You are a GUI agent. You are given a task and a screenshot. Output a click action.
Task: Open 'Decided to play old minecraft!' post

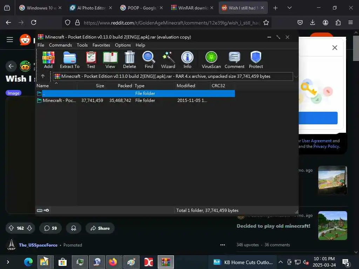[x=273, y=226]
